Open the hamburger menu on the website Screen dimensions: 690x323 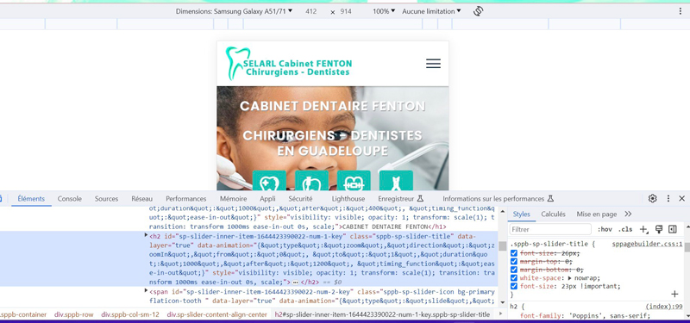coord(433,64)
